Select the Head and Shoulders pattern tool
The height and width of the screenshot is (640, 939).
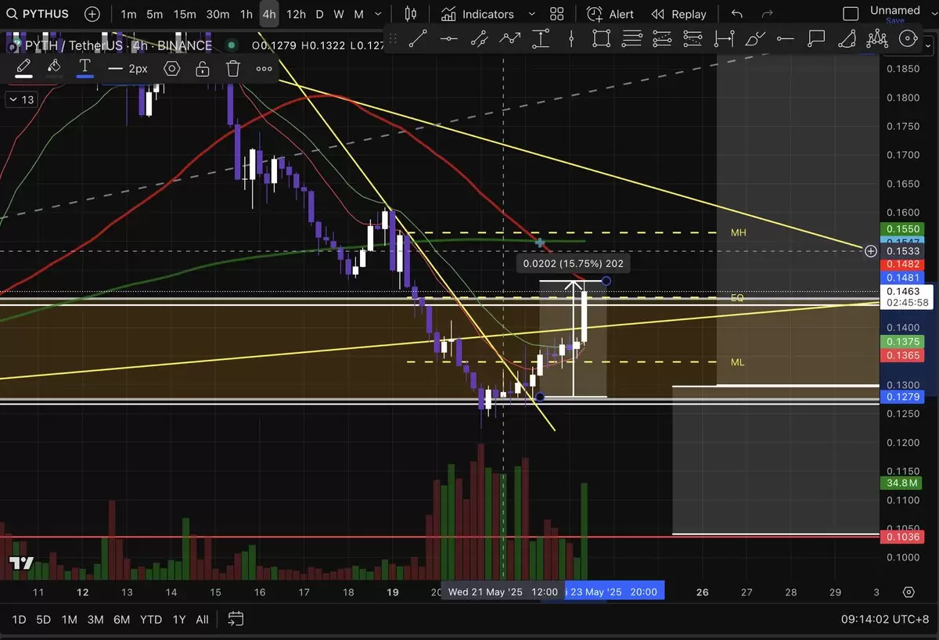coord(878,38)
